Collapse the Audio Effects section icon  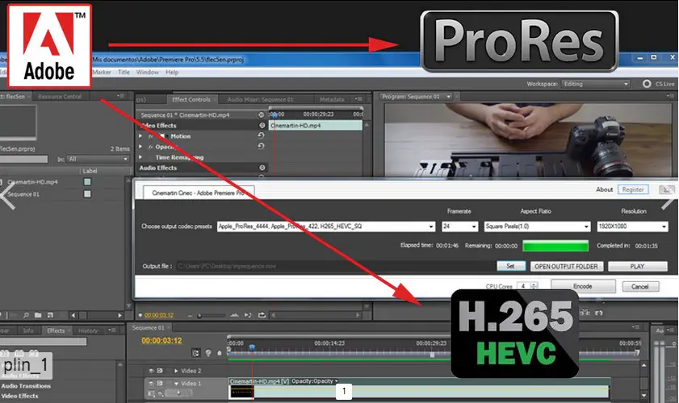[262, 168]
